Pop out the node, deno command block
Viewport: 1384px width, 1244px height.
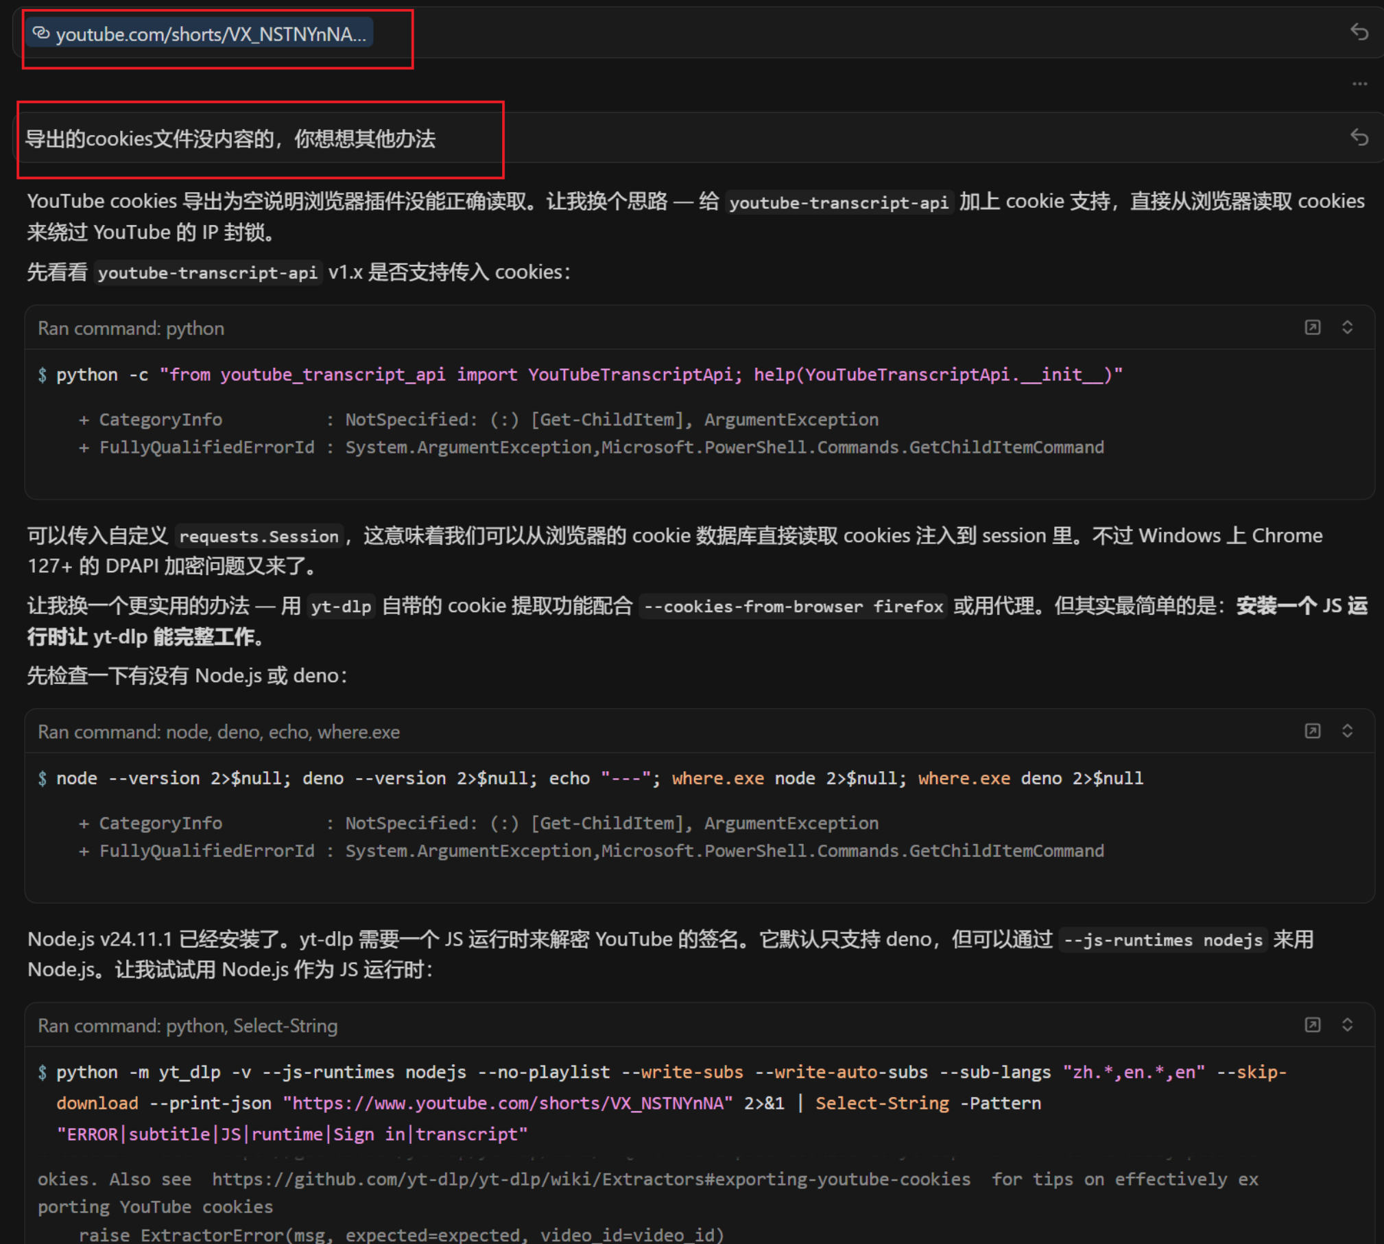click(x=1312, y=731)
